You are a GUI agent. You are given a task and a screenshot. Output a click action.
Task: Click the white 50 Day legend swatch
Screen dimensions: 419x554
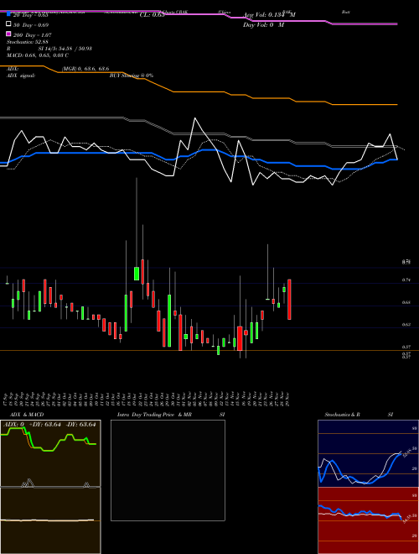8,24
